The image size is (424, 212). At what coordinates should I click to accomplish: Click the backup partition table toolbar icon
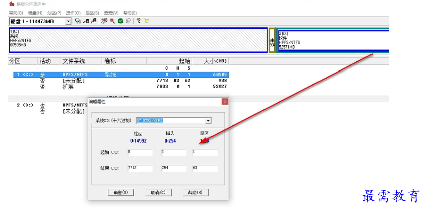tap(86, 21)
